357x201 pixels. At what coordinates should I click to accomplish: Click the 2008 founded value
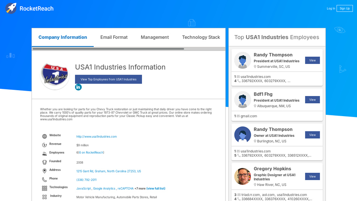coord(80,163)
